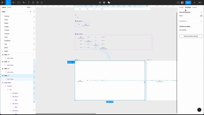This screenshot has width=204, height=115.
Task: Remove the flow starting point
Action: click(x=201, y=12)
